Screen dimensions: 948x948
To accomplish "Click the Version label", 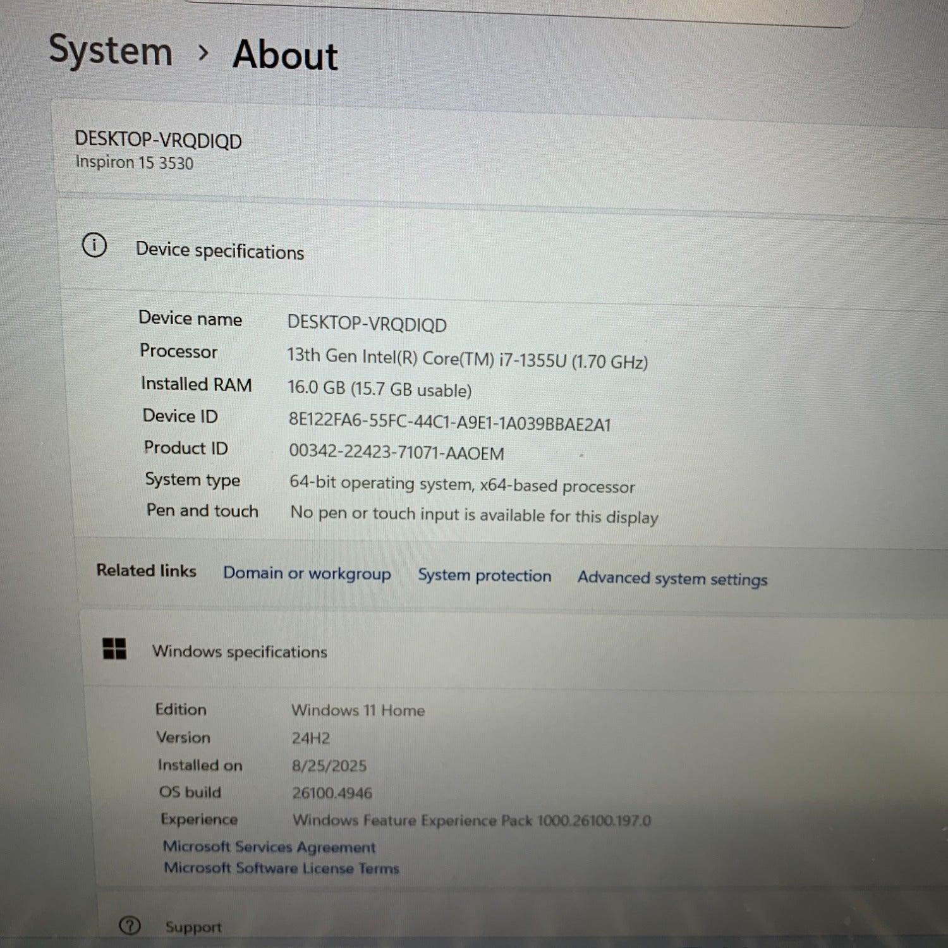I will (x=183, y=738).
